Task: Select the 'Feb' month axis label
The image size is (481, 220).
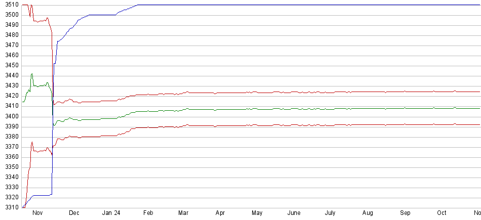Action: point(148,213)
